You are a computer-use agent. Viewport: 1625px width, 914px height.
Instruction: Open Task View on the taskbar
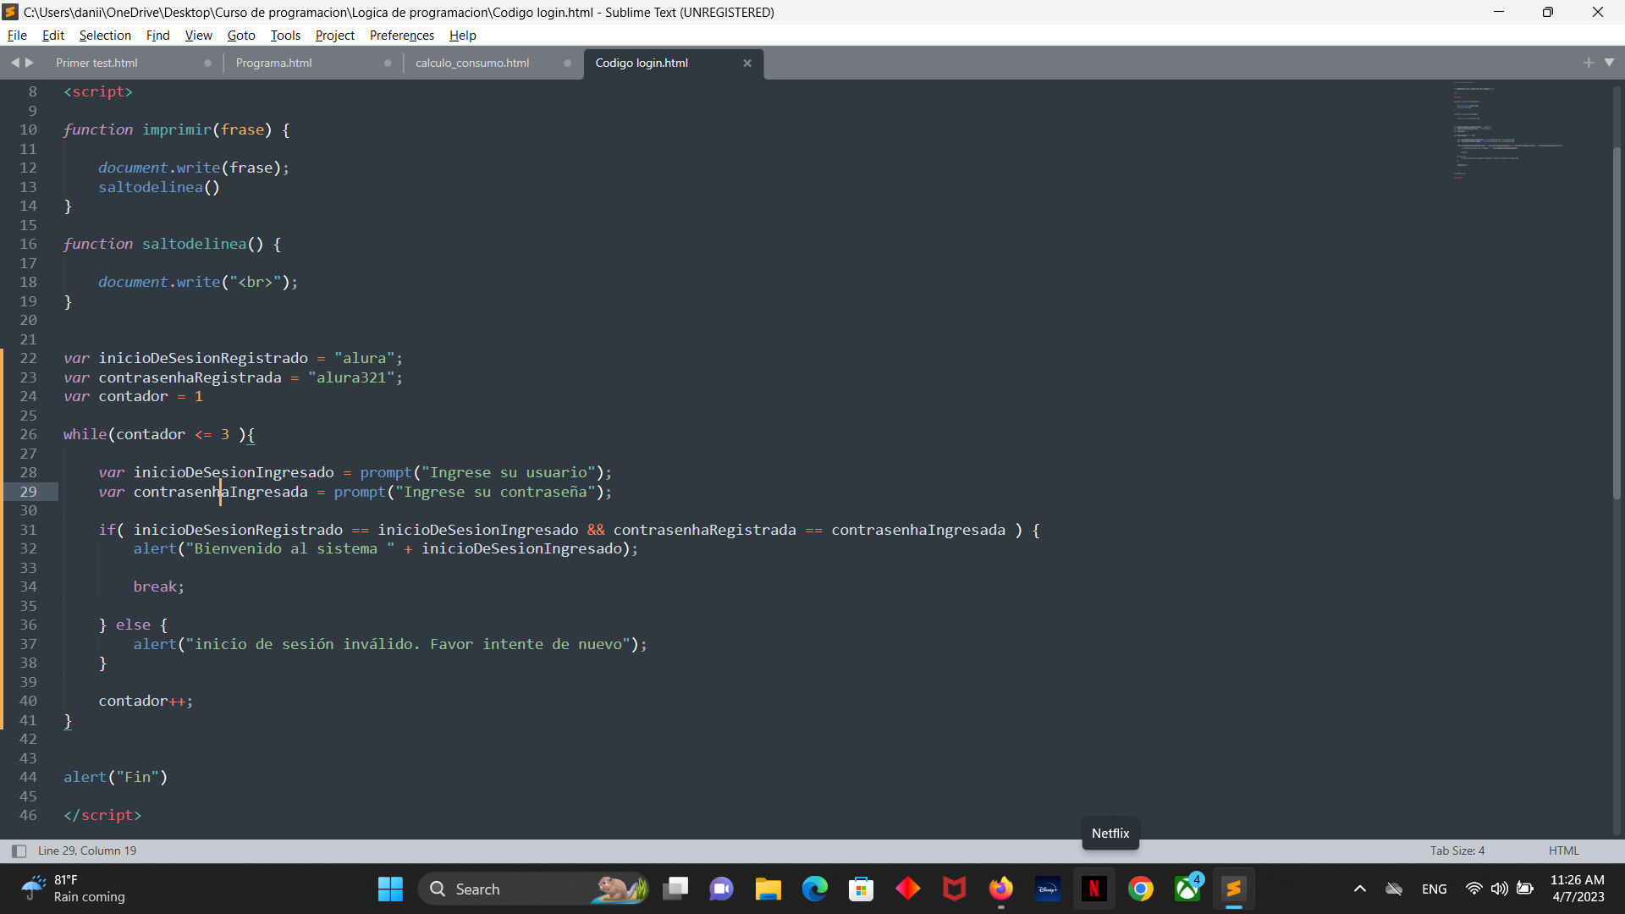[x=675, y=889]
